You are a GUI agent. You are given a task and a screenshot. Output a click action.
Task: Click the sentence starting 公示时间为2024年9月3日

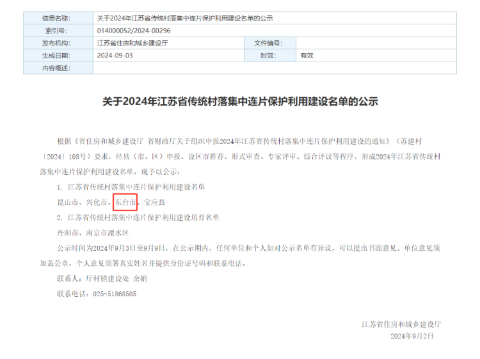240,255
